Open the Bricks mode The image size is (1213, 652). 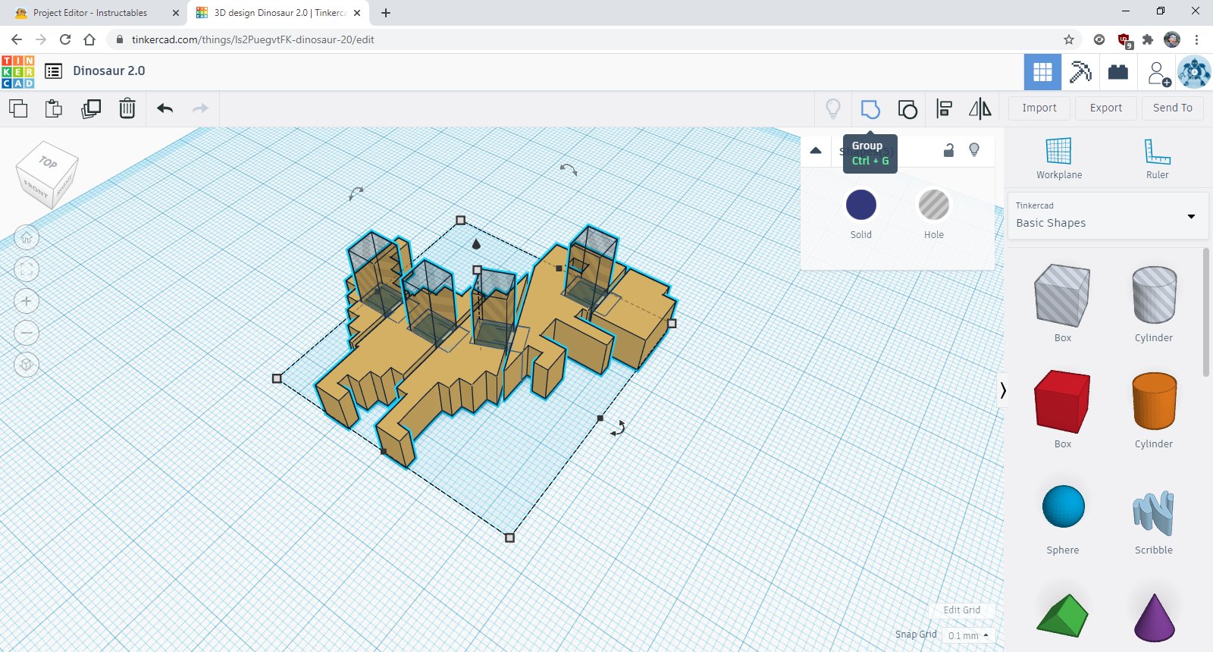pyautogui.click(x=1118, y=72)
